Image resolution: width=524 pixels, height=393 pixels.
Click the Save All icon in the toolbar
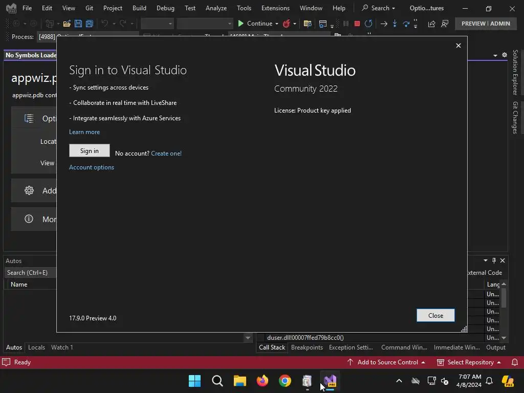89,24
